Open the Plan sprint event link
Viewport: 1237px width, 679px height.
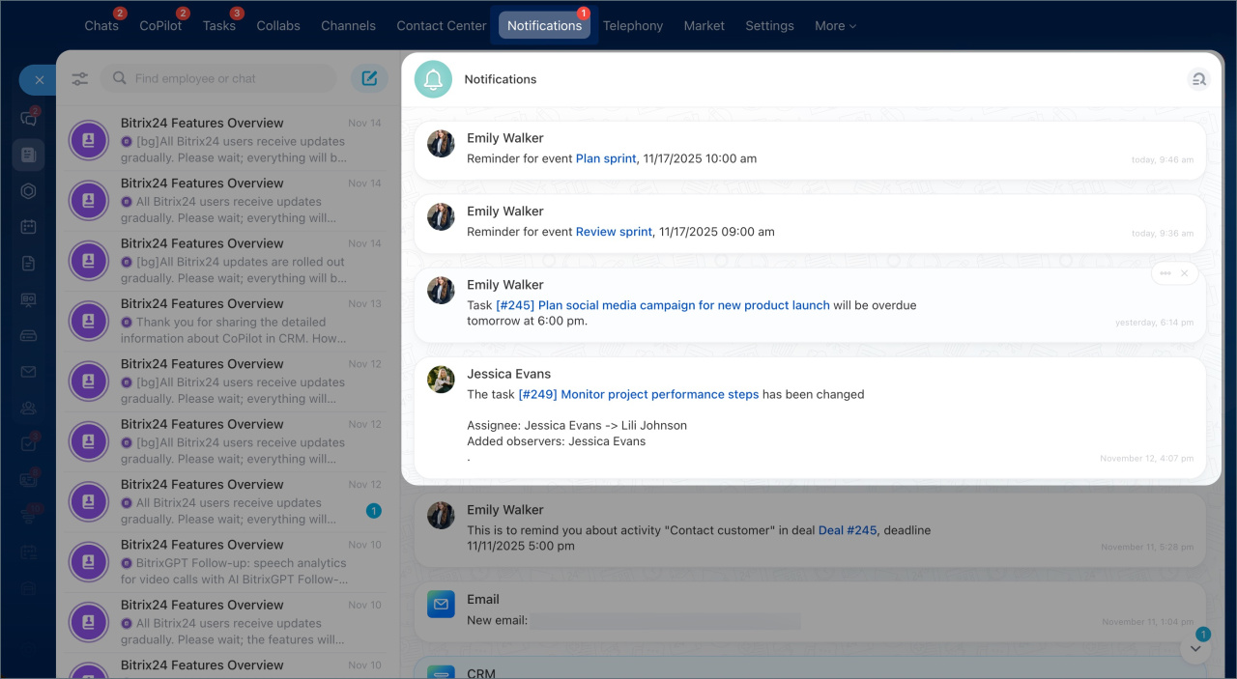606,158
